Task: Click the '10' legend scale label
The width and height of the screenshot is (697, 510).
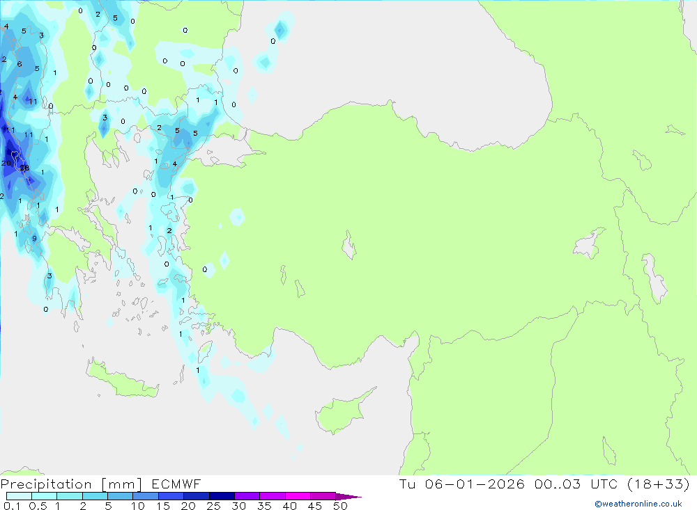Action: point(138,506)
